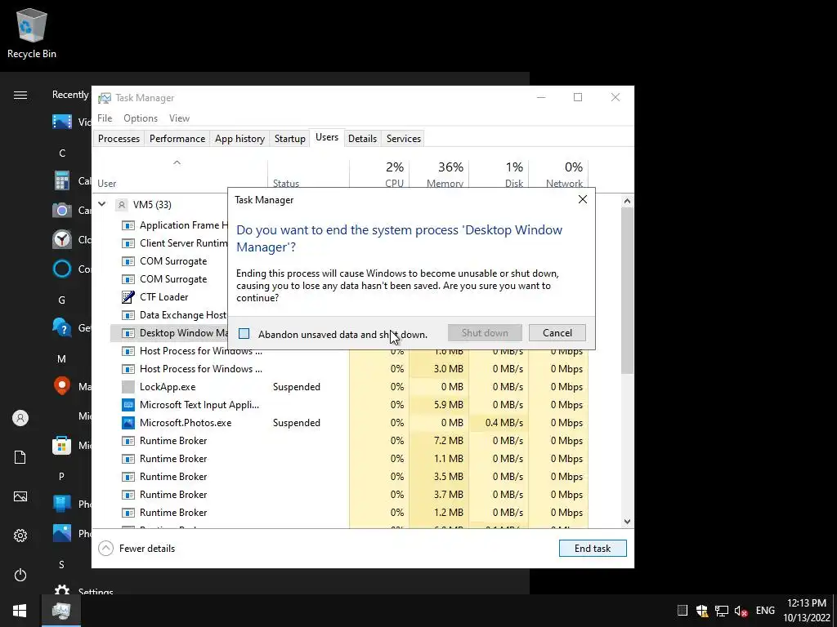
Task: Click the Task Manager taskbar icon
Action: point(61,611)
